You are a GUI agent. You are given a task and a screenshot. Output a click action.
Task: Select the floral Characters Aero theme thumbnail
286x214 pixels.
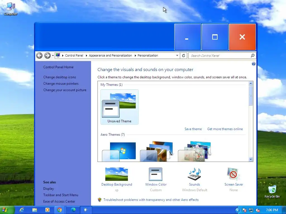coord(195,151)
